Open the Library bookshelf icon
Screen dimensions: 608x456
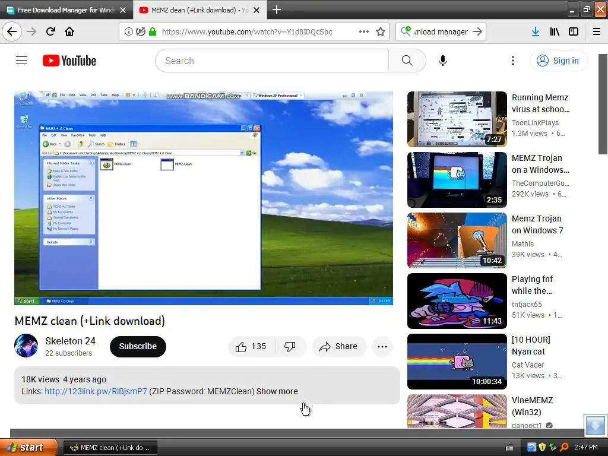coord(555,31)
